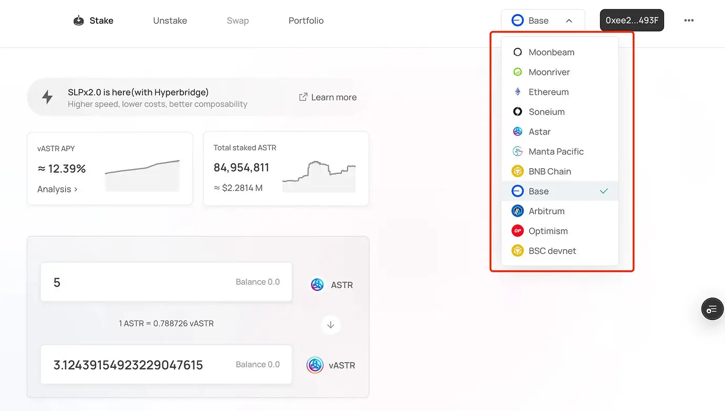The height and width of the screenshot is (411, 725).
Task: Click the ASTR token icon
Action: tap(317, 285)
